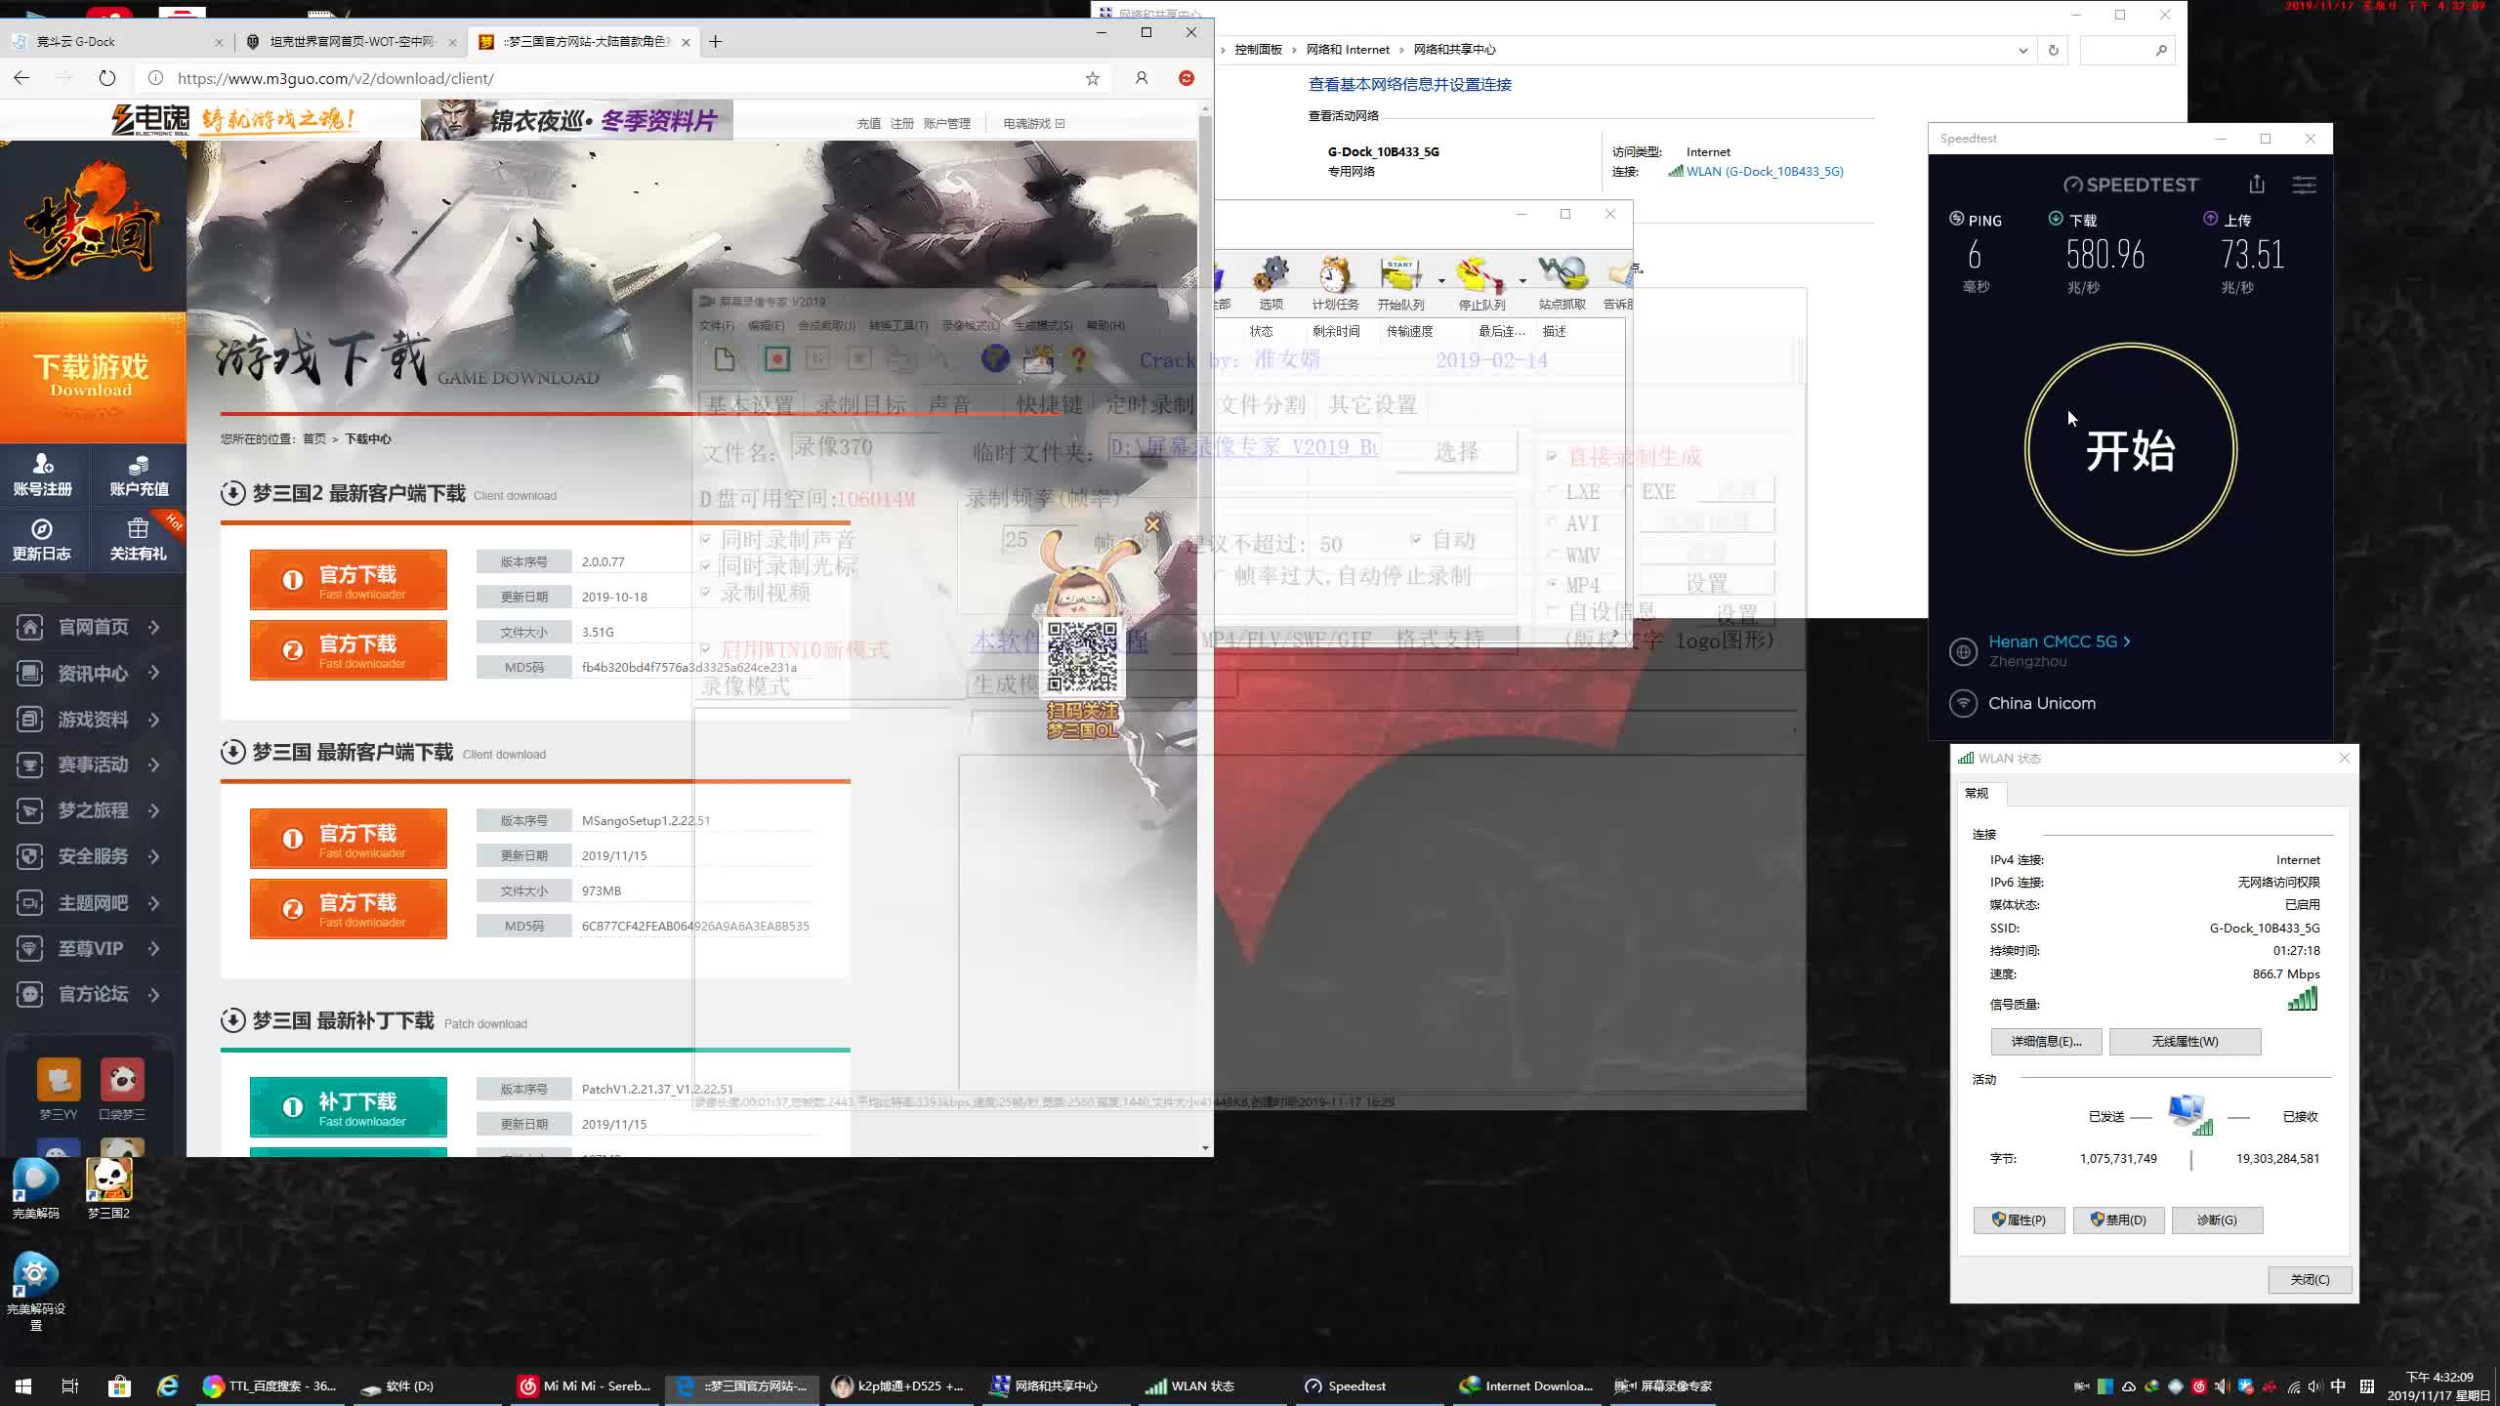Add page to favorites with star icon
Image resolution: width=2500 pixels, height=1406 pixels.
(1093, 78)
